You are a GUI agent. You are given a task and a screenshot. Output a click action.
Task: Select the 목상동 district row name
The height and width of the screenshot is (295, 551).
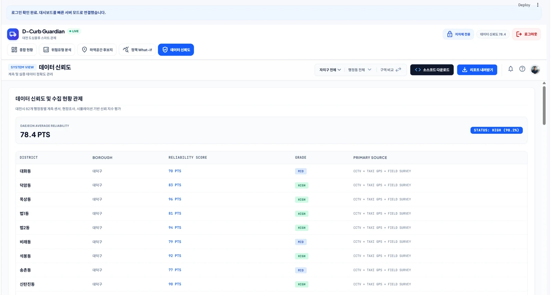[x=25, y=199]
